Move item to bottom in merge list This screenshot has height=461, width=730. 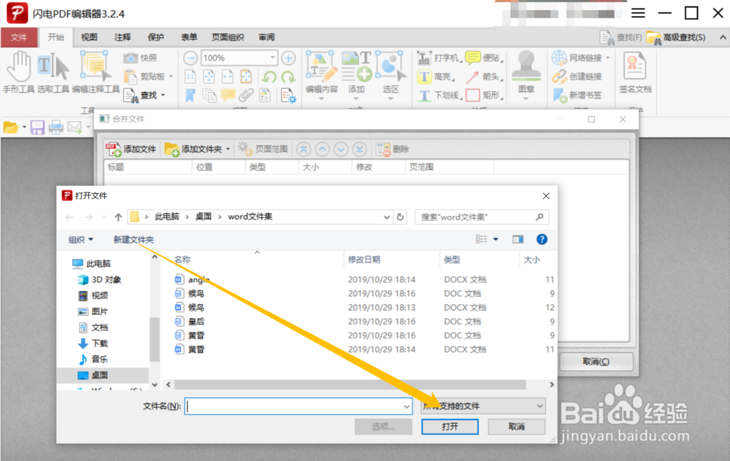tap(359, 149)
